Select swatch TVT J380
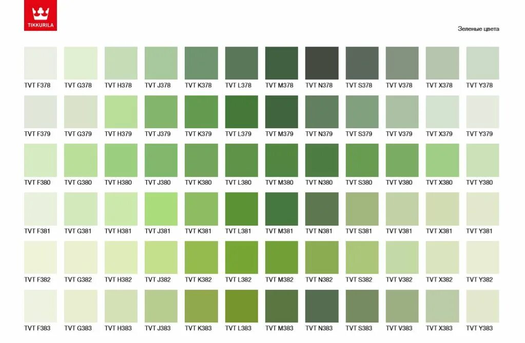525x343 pixels. click(x=161, y=160)
